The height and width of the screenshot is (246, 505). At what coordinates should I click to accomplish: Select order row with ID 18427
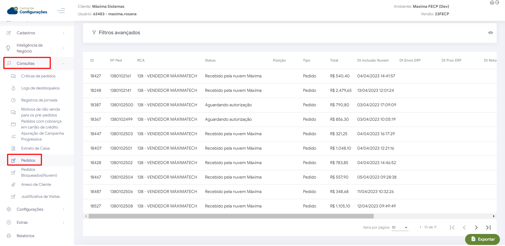coord(96,76)
